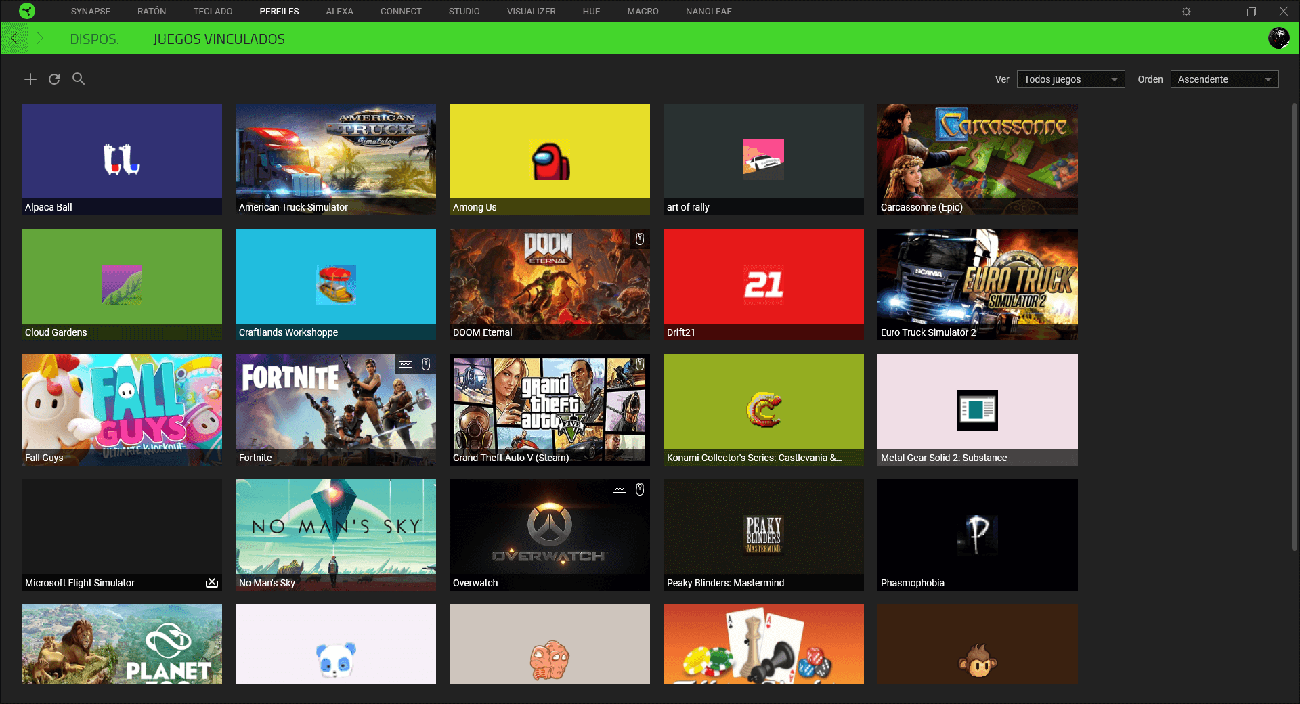Open the Orden sort dropdown
The width and height of the screenshot is (1300, 704).
tap(1224, 79)
